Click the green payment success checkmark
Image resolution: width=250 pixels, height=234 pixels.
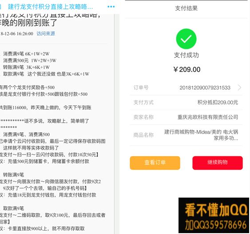click(186, 39)
